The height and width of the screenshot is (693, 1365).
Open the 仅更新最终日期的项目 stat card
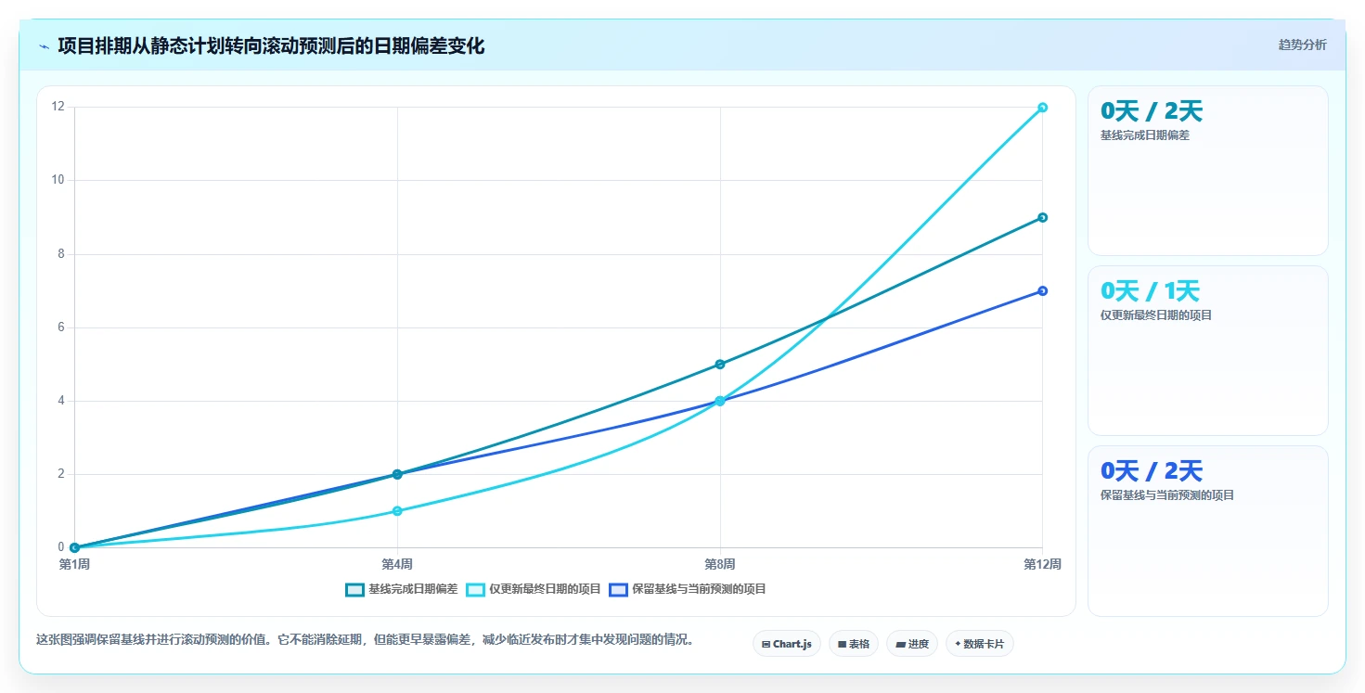click(x=1207, y=351)
